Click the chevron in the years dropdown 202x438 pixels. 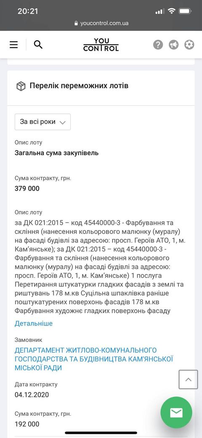click(63, 122)
